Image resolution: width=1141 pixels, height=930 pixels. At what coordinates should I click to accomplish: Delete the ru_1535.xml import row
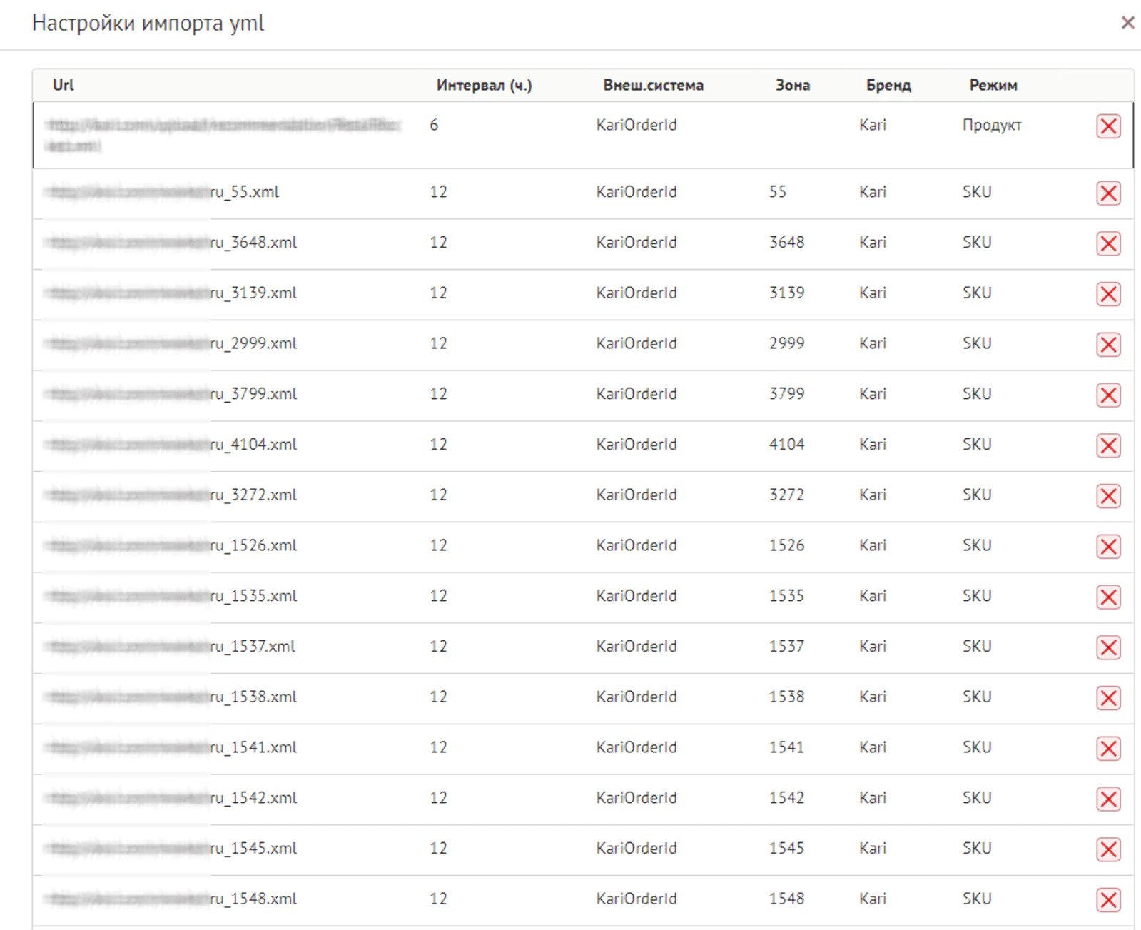click(x=1108, y=597)
